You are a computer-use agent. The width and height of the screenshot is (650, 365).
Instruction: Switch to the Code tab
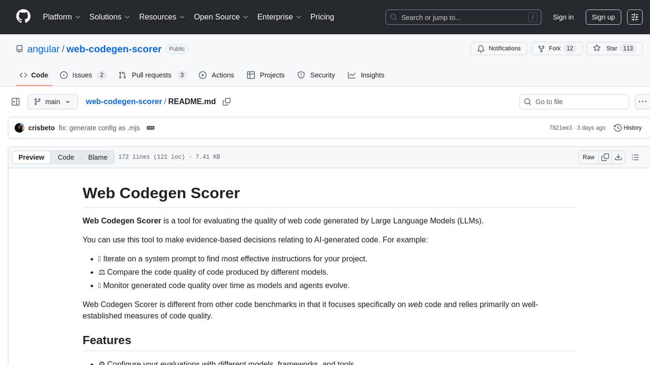click(34, 75)
